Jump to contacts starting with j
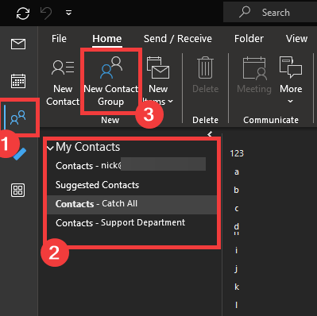Screen dimensions: 317x316 (x=236, y=268)
